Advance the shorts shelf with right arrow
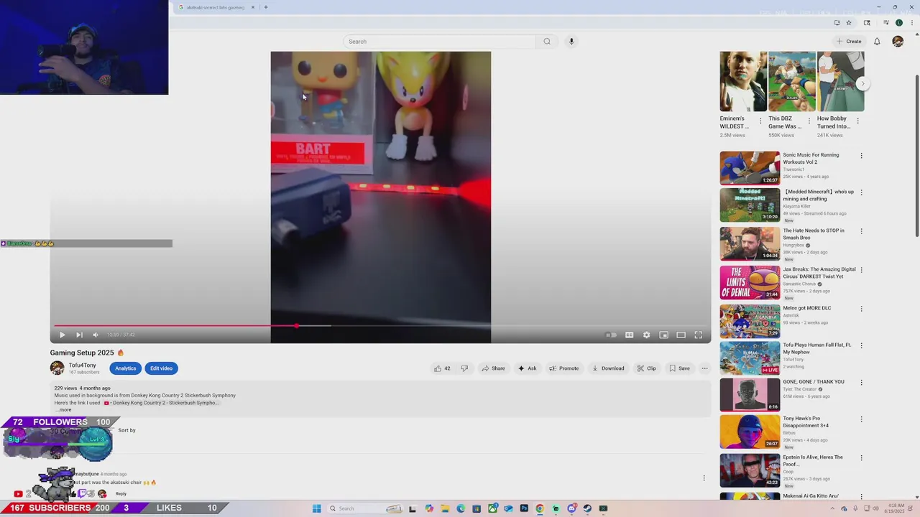920x517 pixels. point(862,83)
